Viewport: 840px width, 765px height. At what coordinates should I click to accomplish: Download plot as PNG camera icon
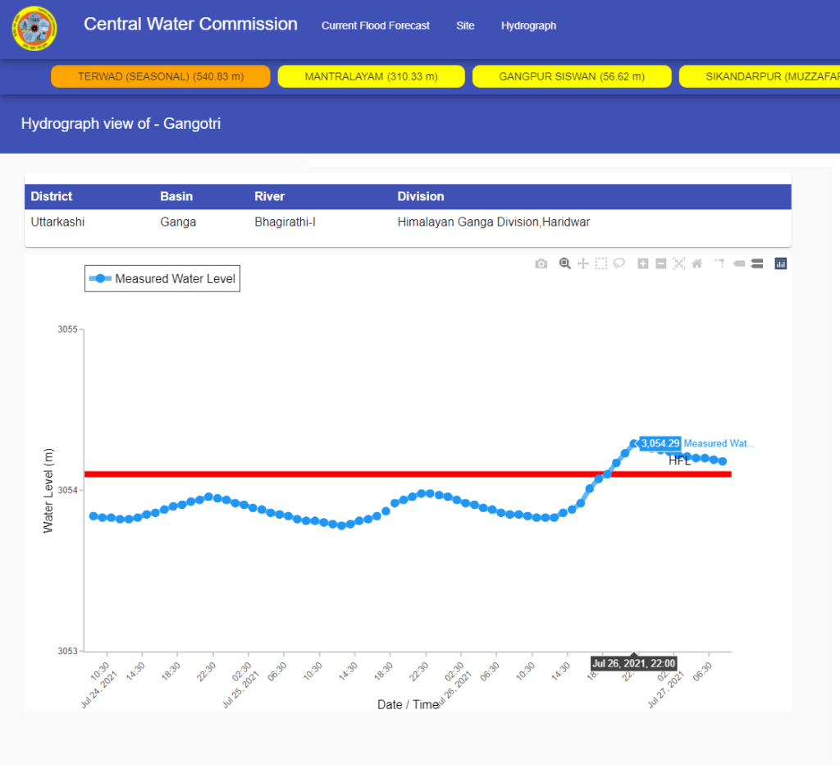pos(541,263)
